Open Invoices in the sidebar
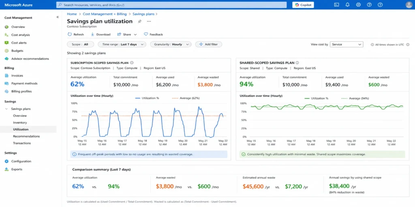415x207 pixels. 17,76
